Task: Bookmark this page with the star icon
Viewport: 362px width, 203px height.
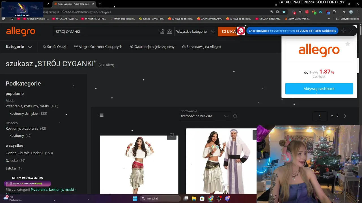Action: click(x=284, y=12)
